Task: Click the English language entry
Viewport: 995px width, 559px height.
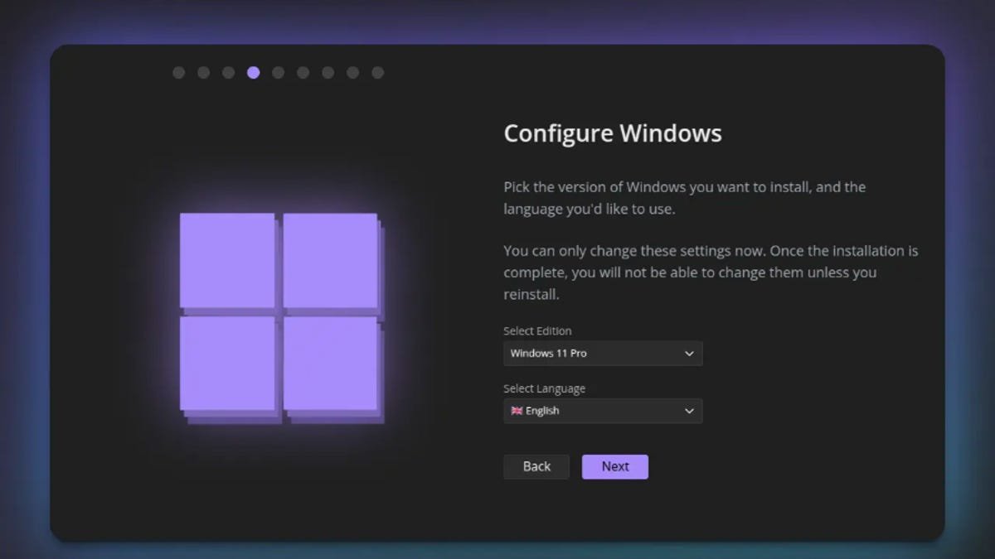Action: [x=543, y=411]
